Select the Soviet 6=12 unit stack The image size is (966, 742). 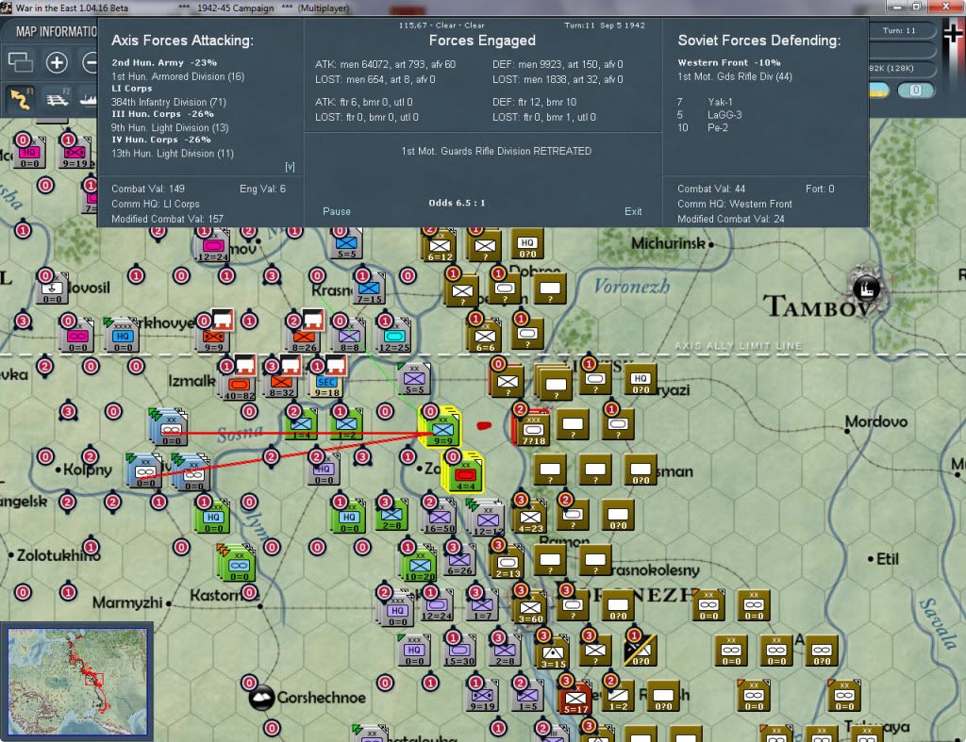tap(441, 247)
